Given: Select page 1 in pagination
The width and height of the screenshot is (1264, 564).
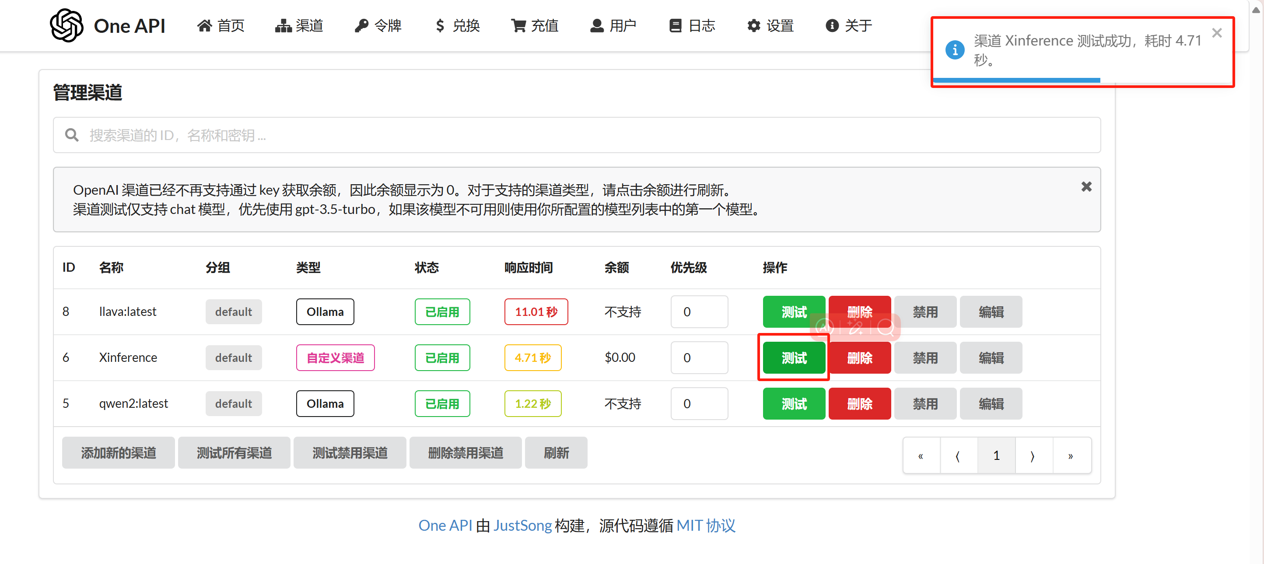Looking at the screenshot, I should coord(996,455).
